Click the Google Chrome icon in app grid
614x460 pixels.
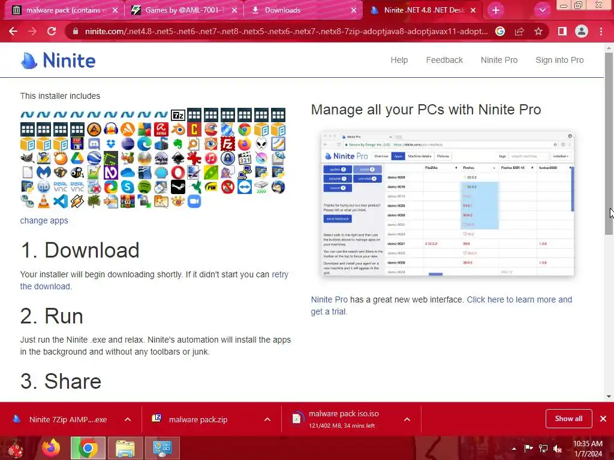tap(245, 129)
